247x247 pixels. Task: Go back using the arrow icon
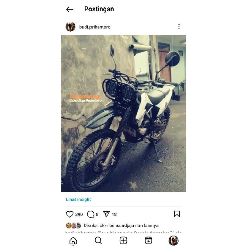[x=70, y=10]
